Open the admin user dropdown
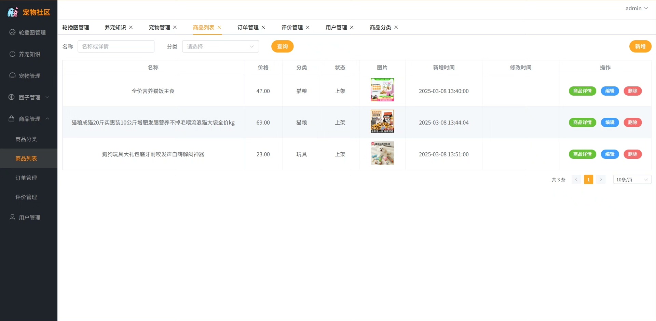This screenshot has width=656, height=321. coord(636,8)
